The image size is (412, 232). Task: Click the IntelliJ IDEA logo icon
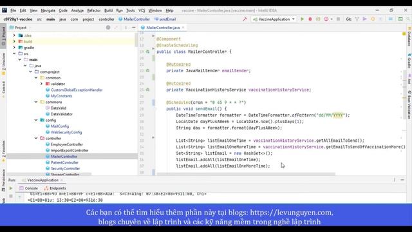[x=5, y=10]
